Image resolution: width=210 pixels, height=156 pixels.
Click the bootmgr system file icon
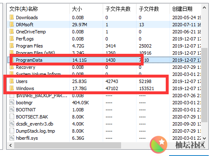point(12,103)
